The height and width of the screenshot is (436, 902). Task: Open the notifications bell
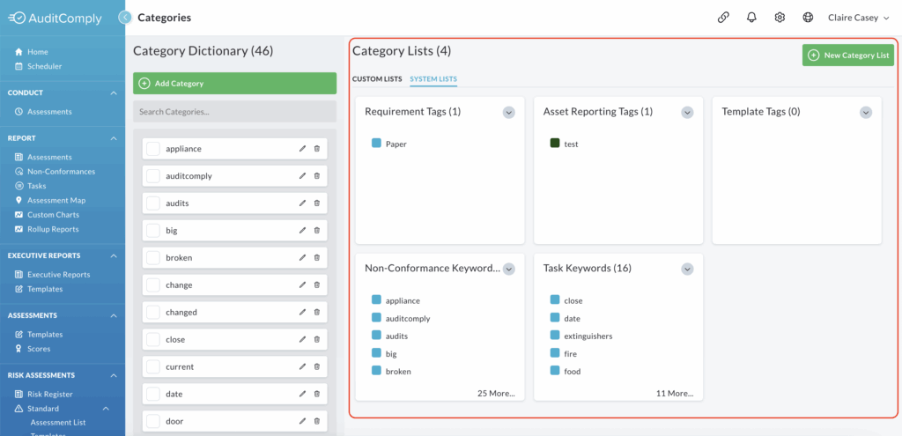751,18
